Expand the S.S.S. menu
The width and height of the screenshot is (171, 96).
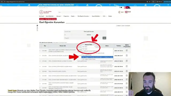[104, 16]
